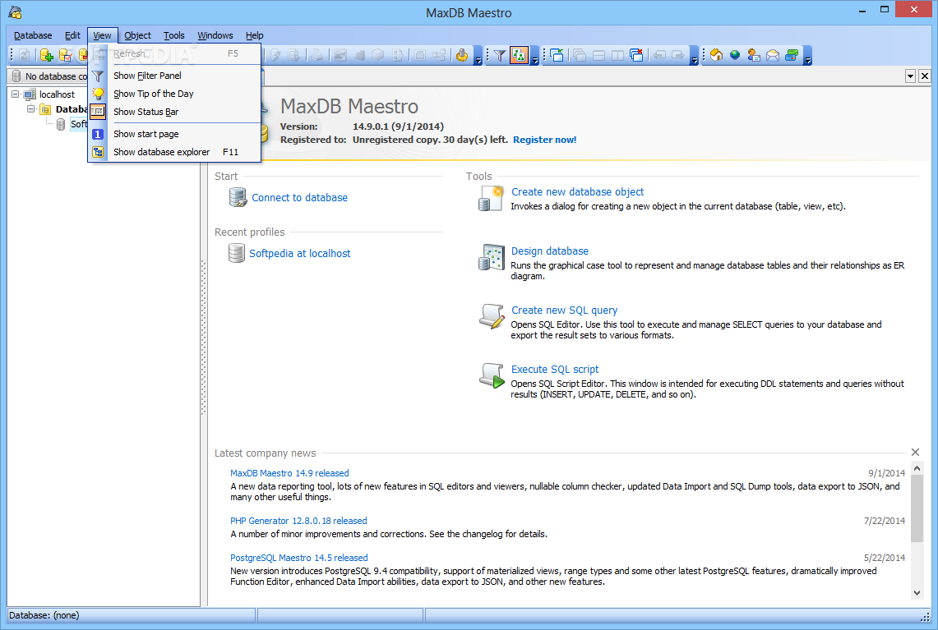Image resolution: width=938 pixels, height=630 pixels.
Task: Click the database profile checkmark toolbar icon
Action: (65, 56)
